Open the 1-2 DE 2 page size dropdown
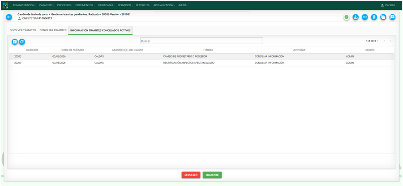 coord(372,41)
